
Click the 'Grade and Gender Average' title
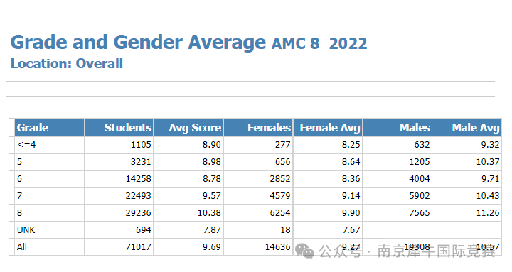(x=138, y=43)
